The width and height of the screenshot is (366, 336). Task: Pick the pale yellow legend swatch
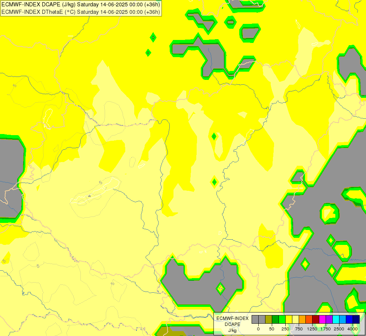(295, 320)
